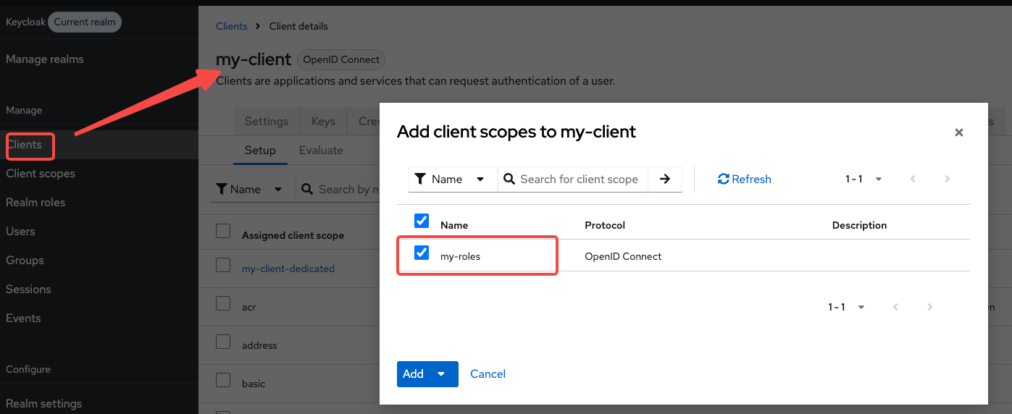Switch to the Evaluate sub-tab

(321, 151)
